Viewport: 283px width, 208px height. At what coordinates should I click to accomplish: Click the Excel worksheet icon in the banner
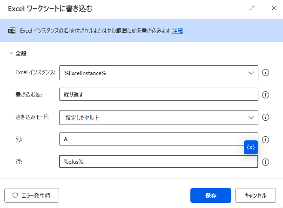[12, 31]
